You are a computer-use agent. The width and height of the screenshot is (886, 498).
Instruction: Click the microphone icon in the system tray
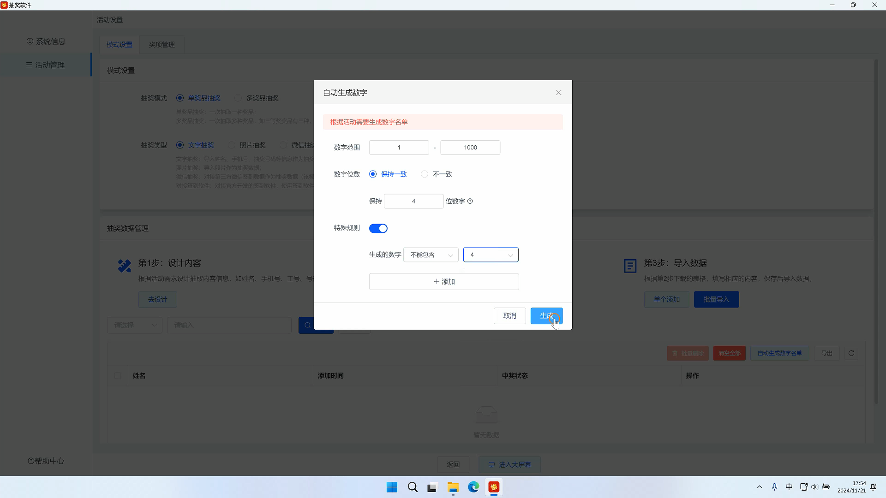coord(774,487)
